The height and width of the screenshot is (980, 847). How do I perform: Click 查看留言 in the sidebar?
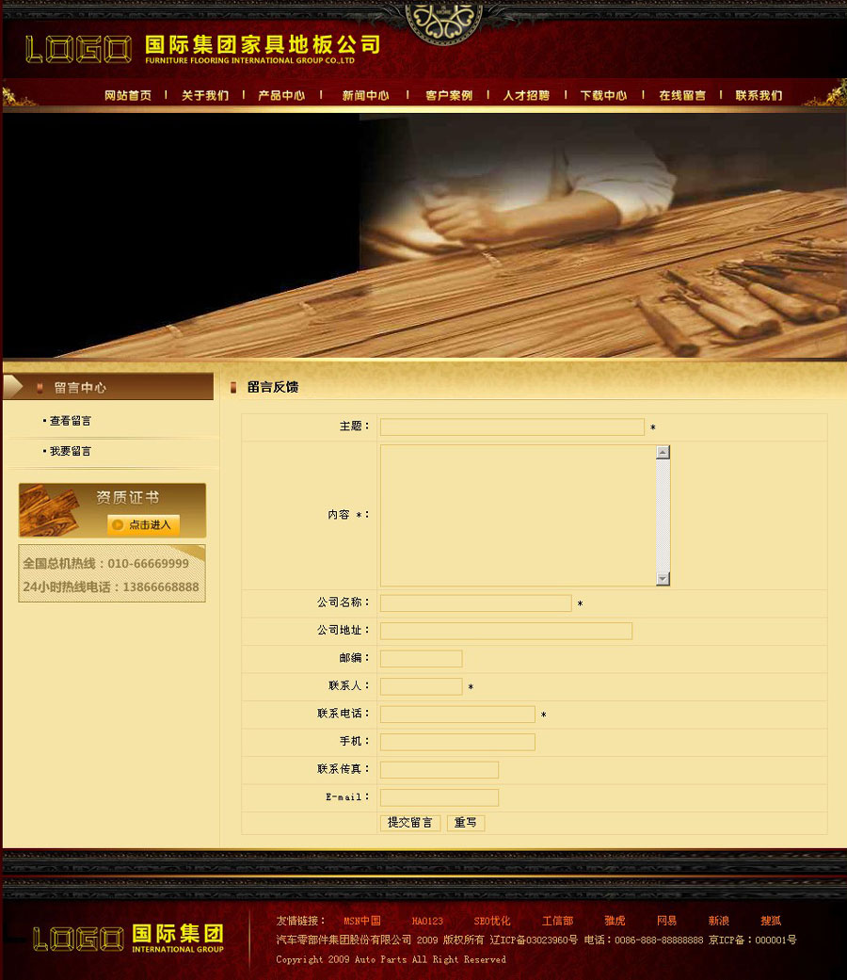coord(70,421)
